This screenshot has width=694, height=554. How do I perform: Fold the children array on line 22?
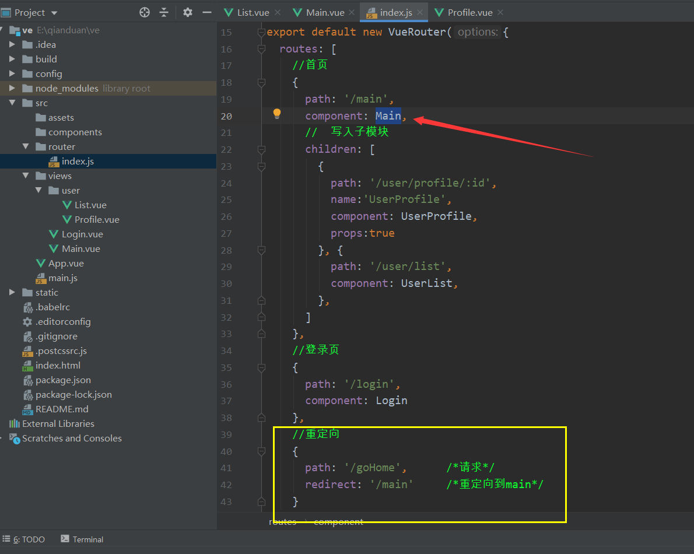point(262,149)
